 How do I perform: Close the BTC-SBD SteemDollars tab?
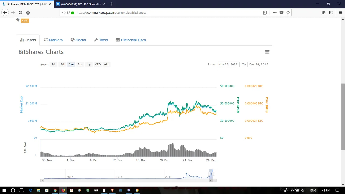point(103,4)
